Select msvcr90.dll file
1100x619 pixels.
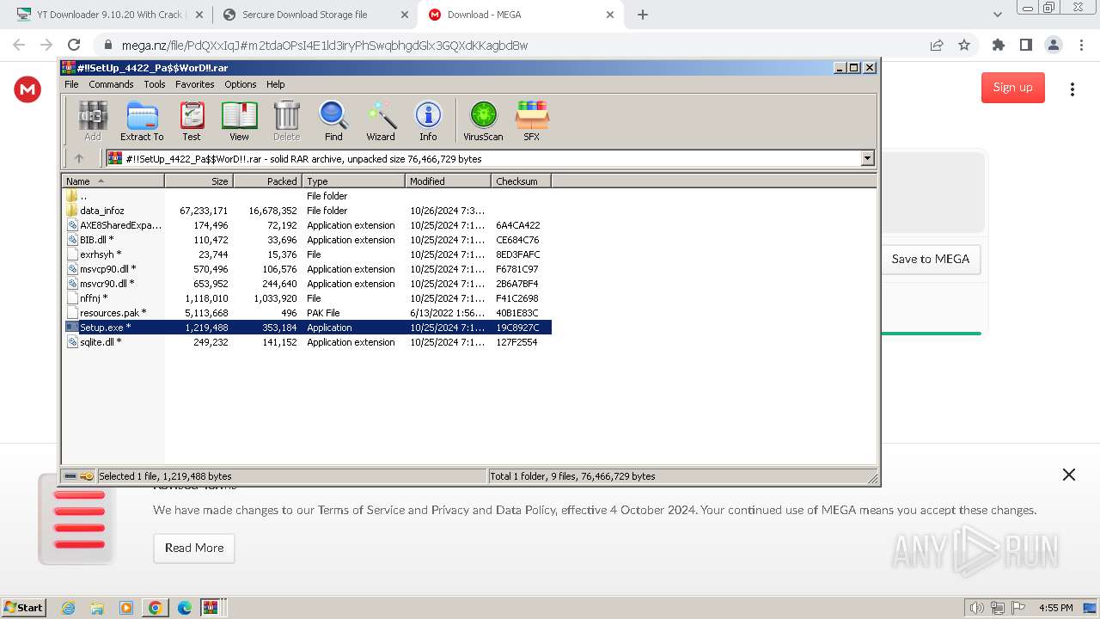(x=308, y=284)
